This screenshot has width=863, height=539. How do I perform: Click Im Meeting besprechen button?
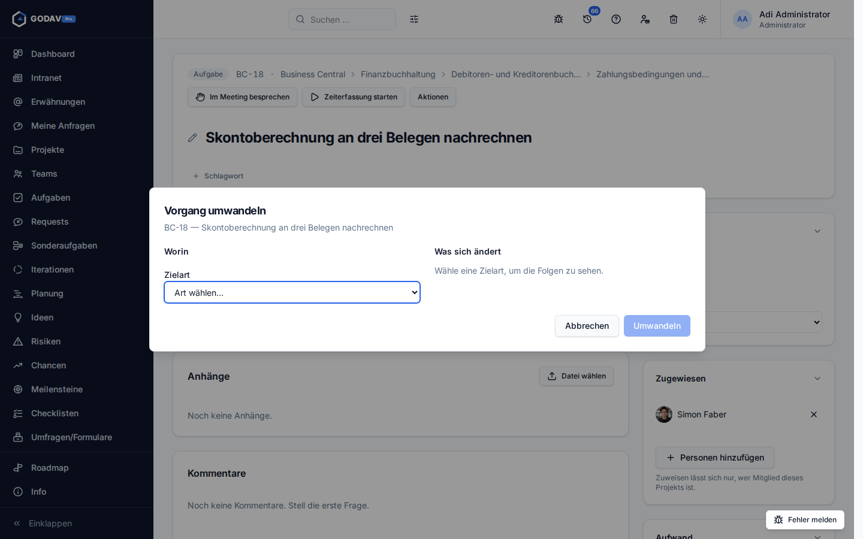click(x=243, y=97)
